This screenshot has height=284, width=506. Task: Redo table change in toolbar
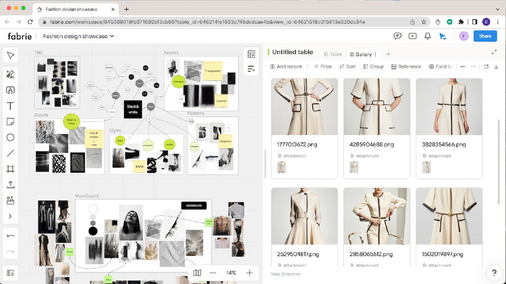[473, 66]
